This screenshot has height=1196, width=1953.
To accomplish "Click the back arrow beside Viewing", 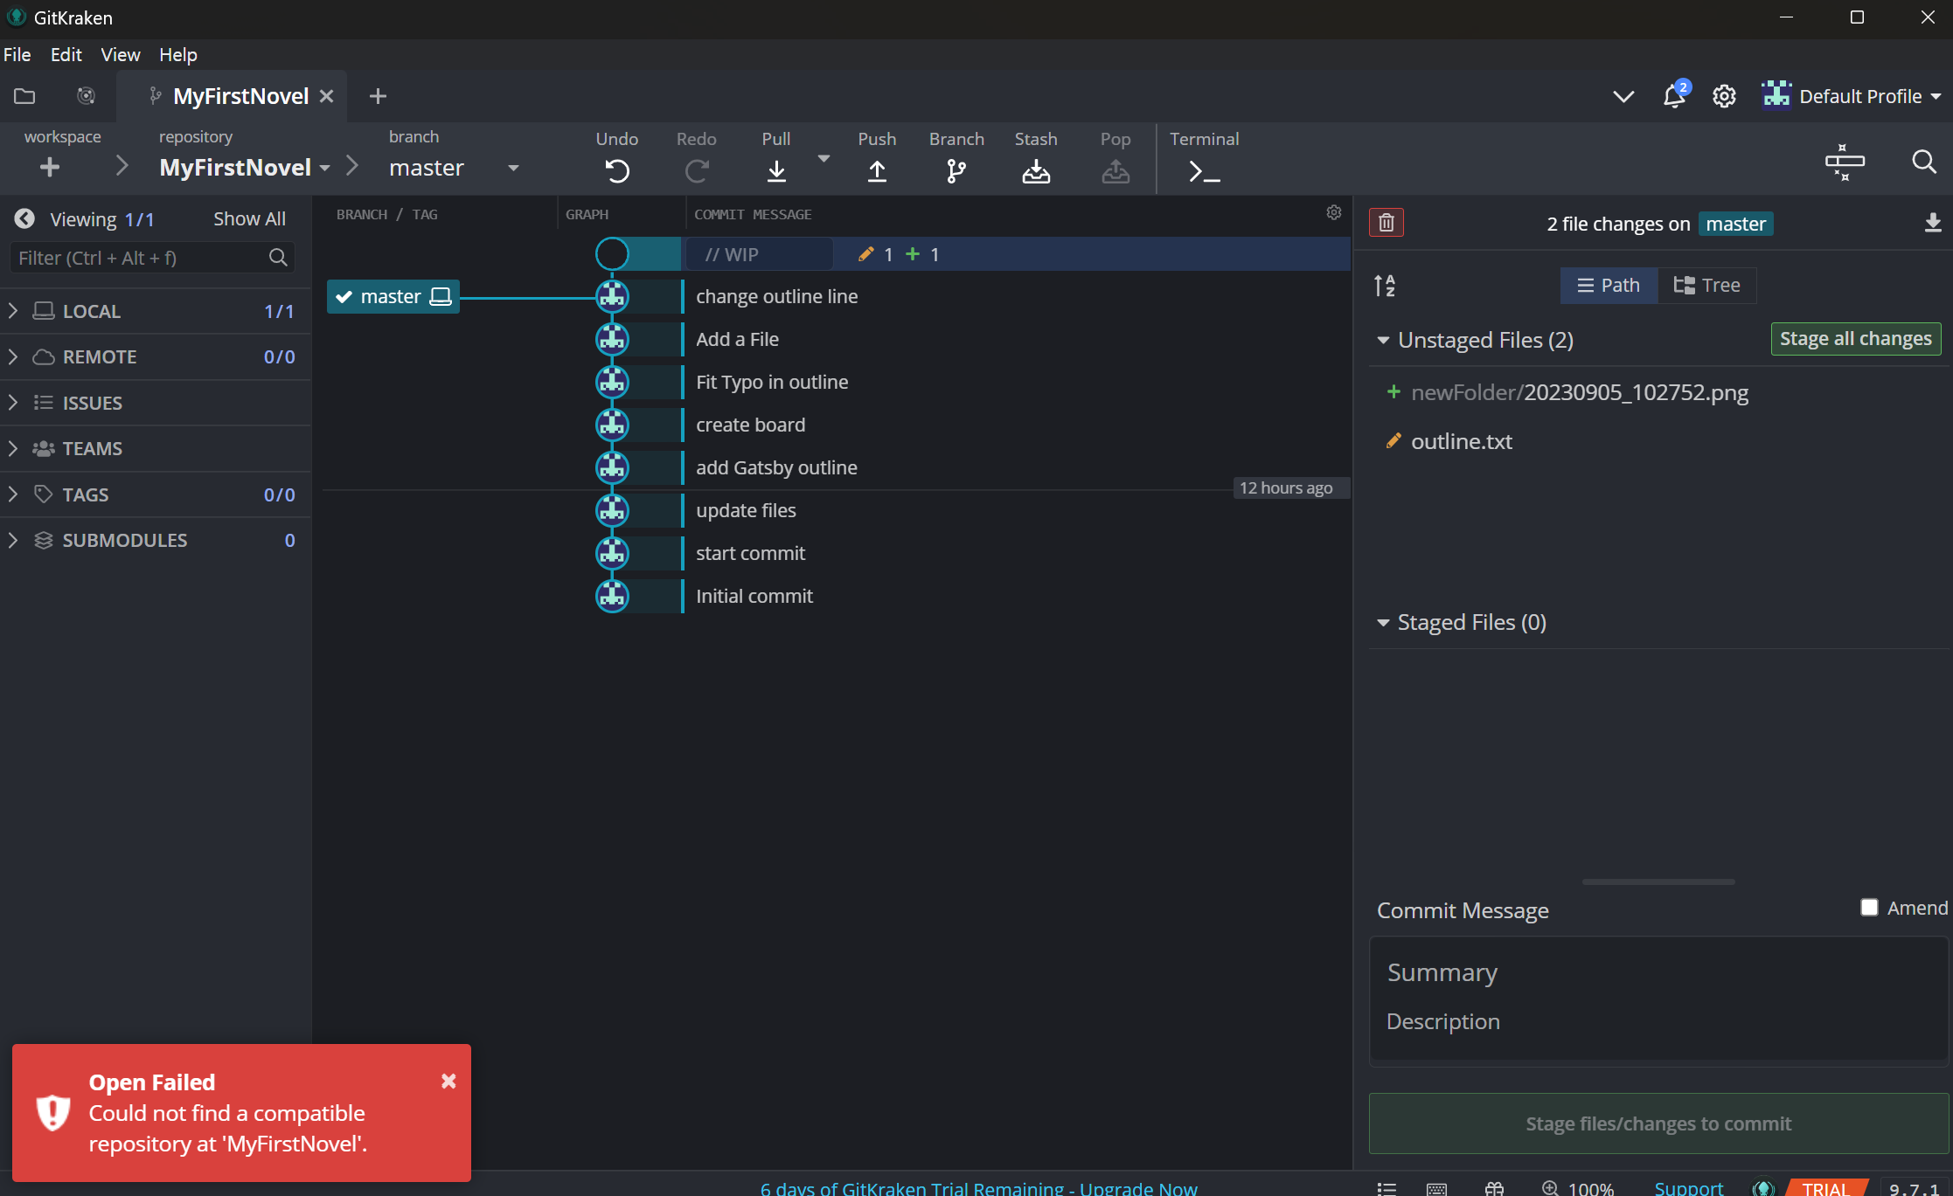I will [24, 218].
